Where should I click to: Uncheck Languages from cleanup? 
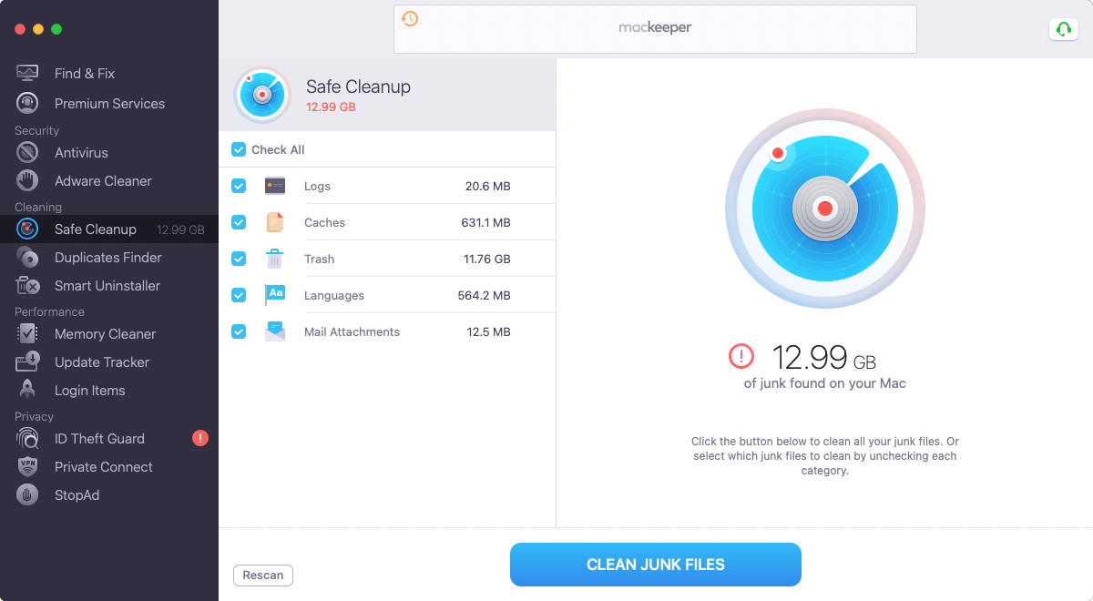click(238, 294)
